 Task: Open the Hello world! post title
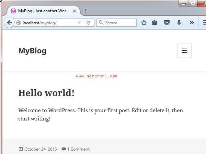click(46, 93)
